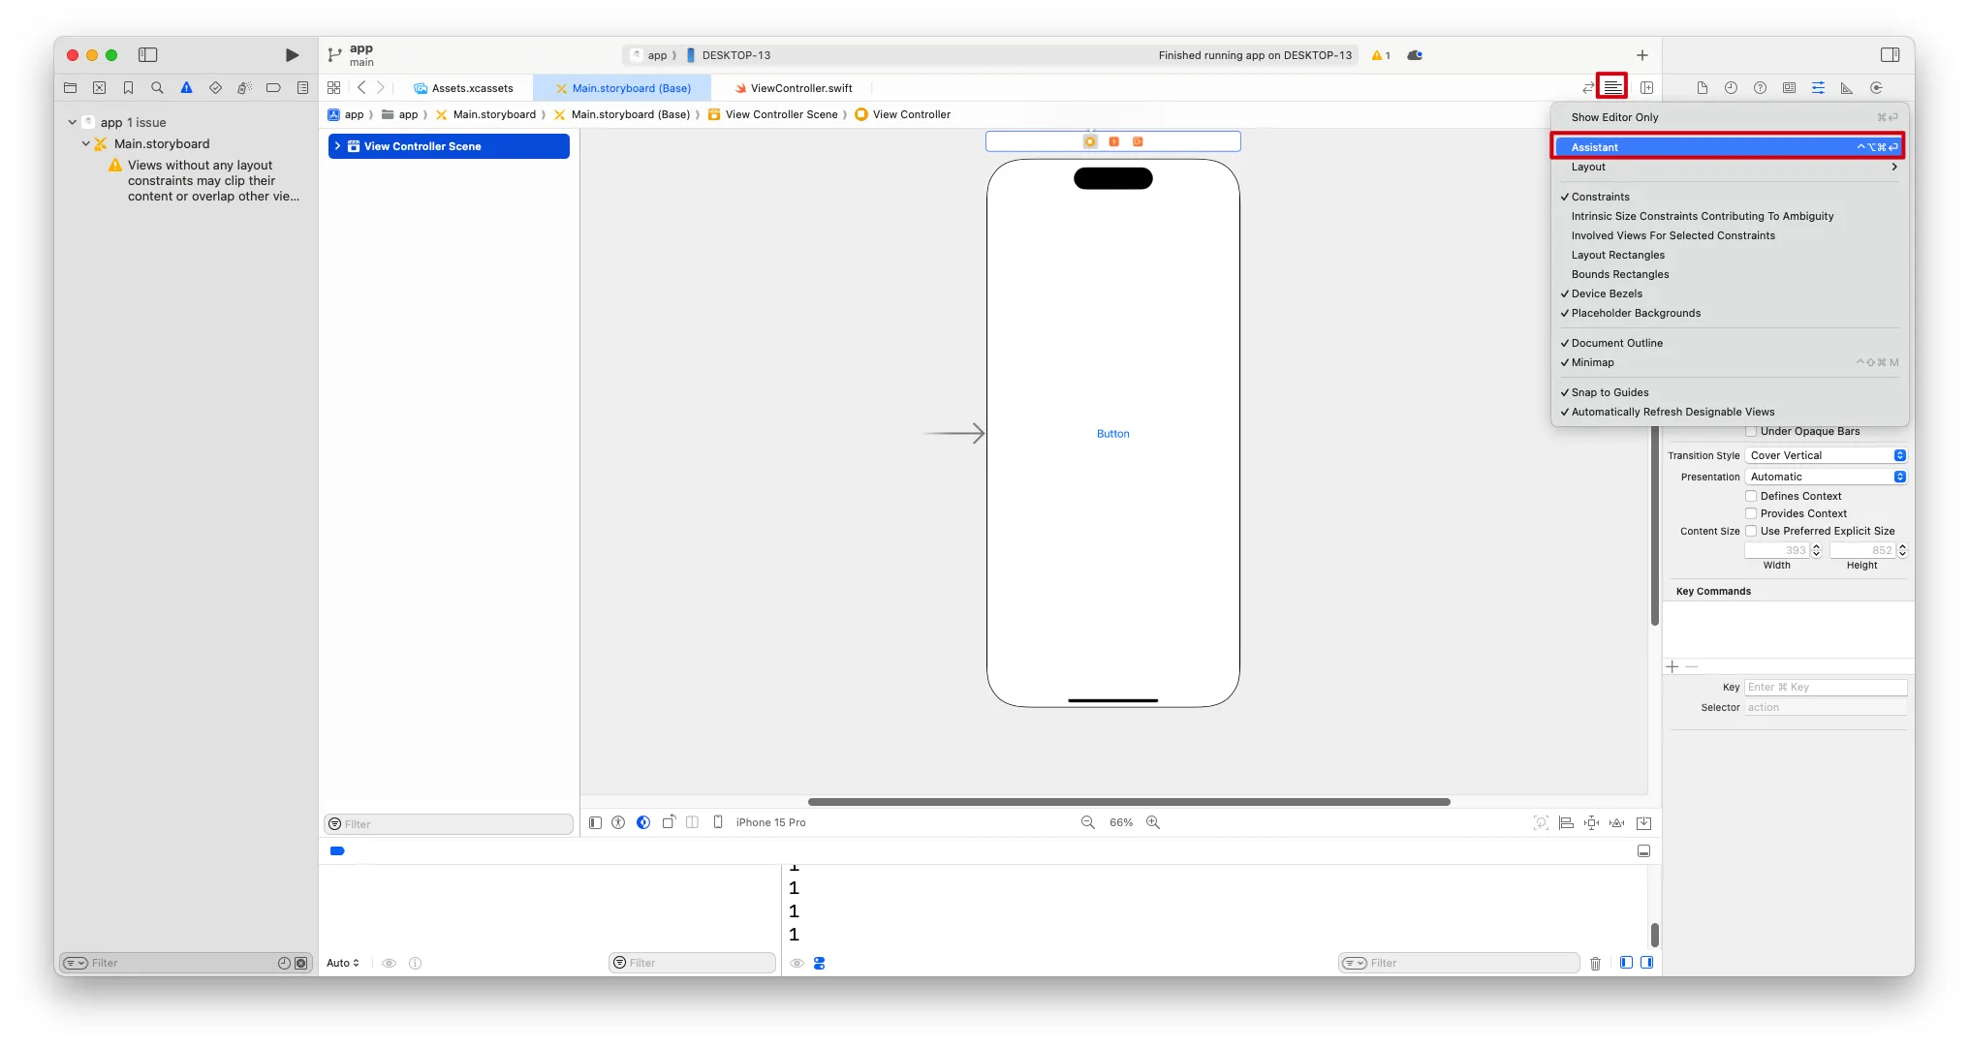Click the canvas horizontal scrollbar
Image resolution: width=1969 pixels, height=1048 pixels.
(1129, 802)
